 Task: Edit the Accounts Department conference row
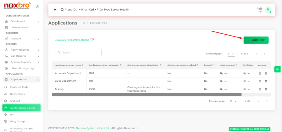click(x=260, y=73)
